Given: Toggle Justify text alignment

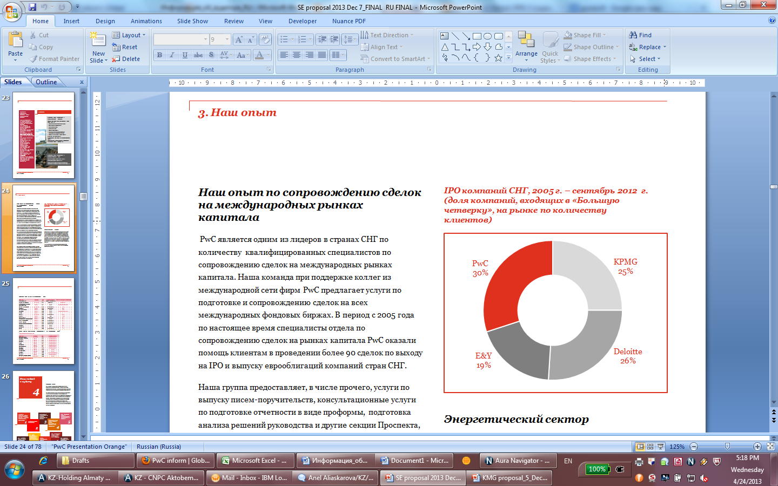Looking at the screenshot, I should [322, 55].
